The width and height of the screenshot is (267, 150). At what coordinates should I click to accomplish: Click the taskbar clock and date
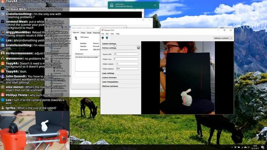pos(255,147)
